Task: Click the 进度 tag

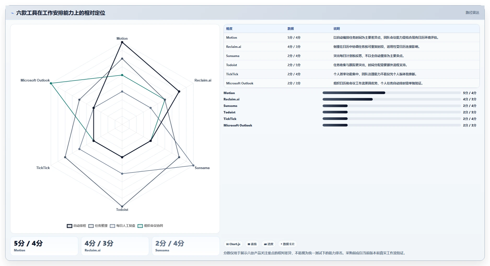Action: 269,244
